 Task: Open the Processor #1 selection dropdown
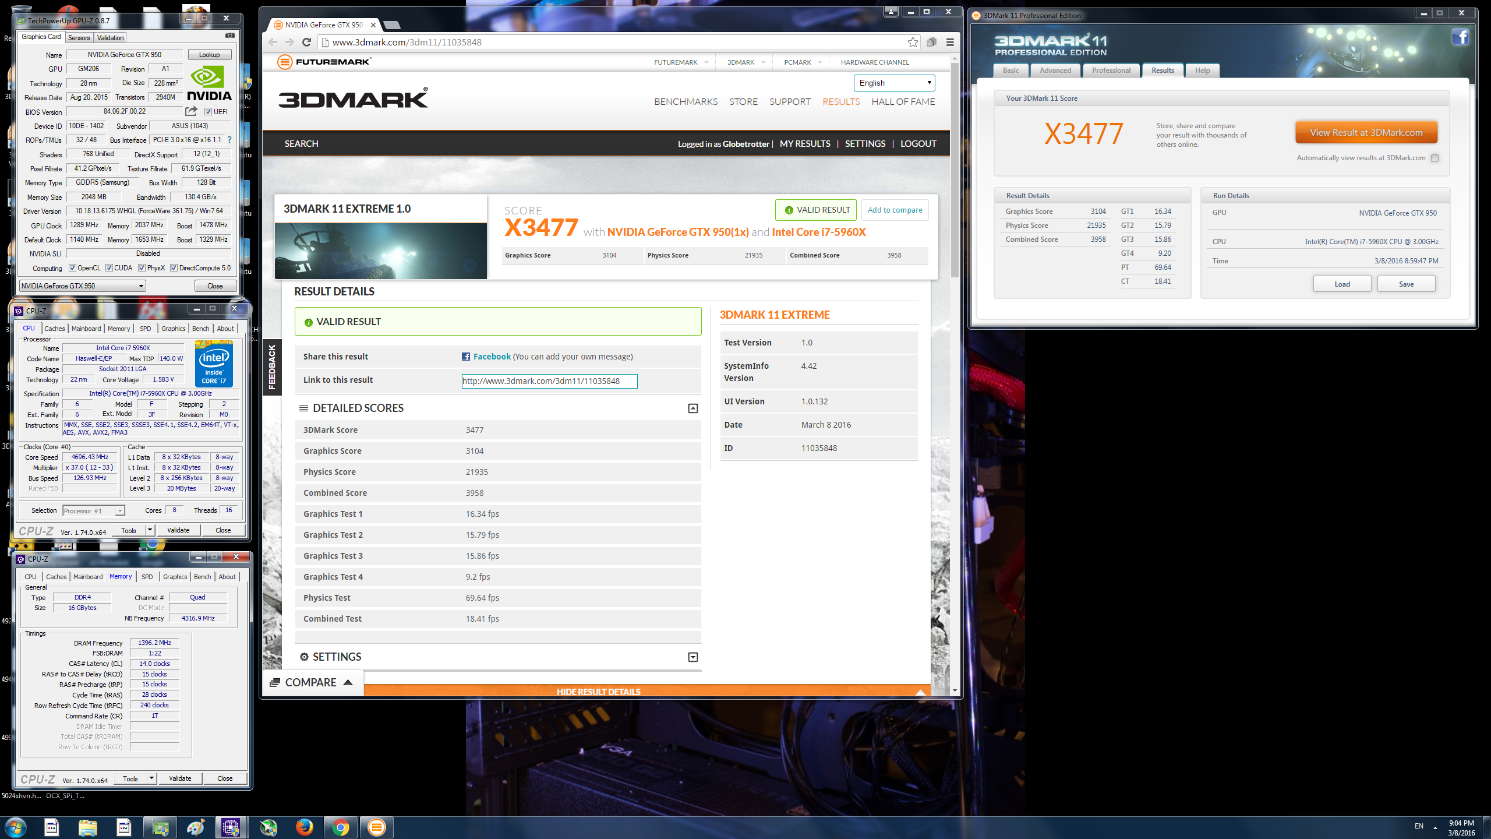(x=93, y=511)
